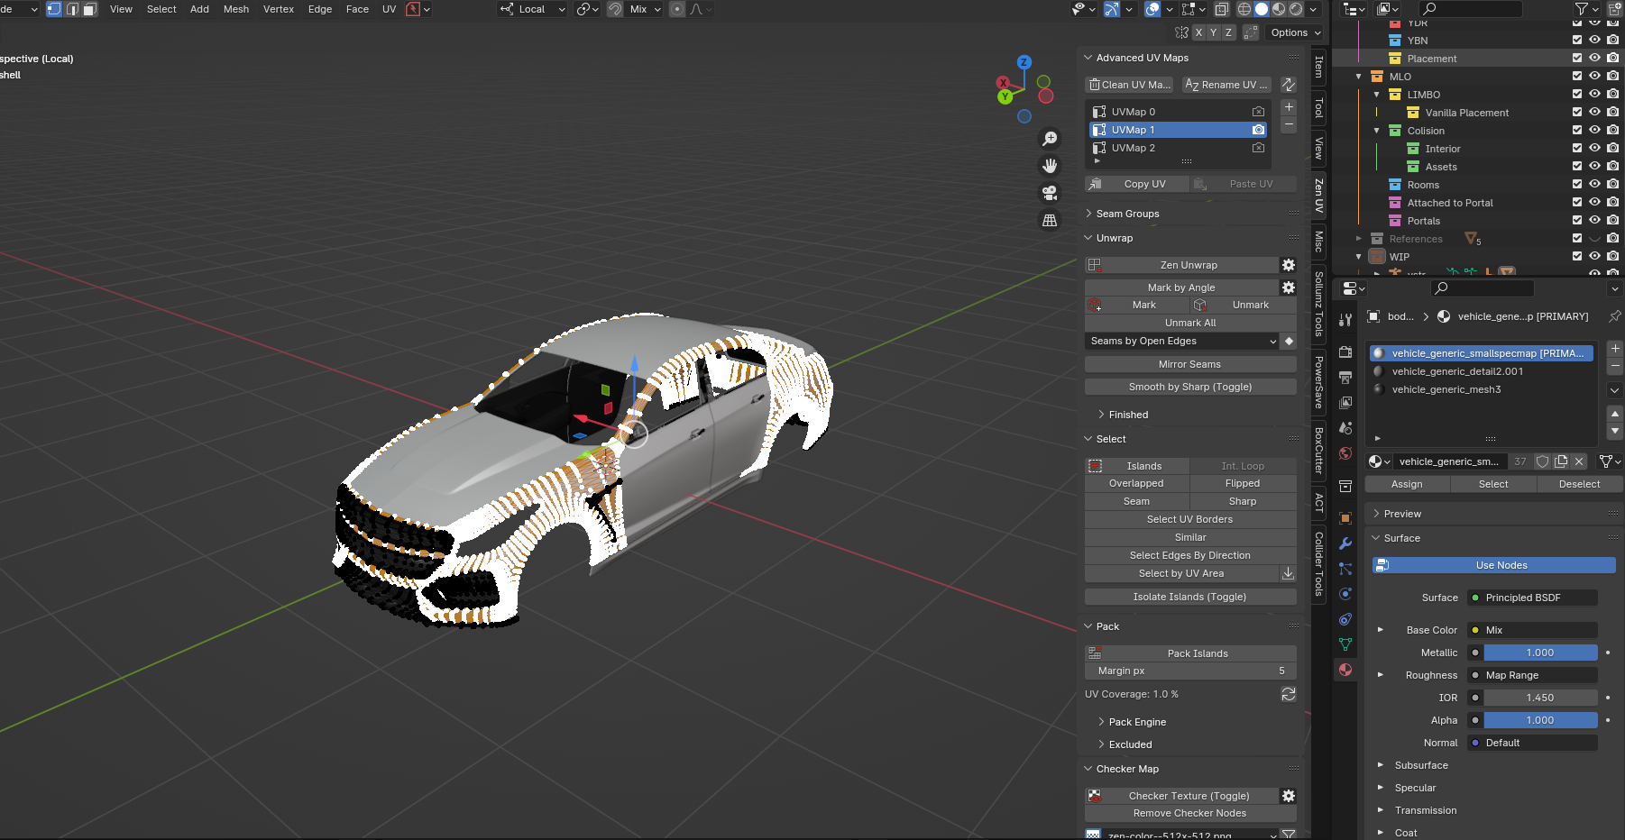Open the Material properties tab icon
This screenshot has height=840, width=1625.
point(1345,670)
